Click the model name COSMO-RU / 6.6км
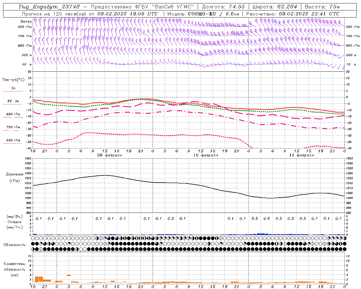Screen dimensions: 361x289 [214, 14]
